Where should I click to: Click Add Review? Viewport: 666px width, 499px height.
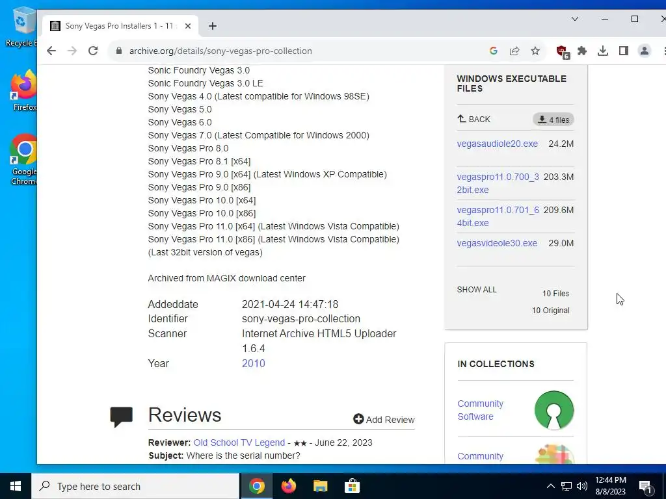[384, 420]
